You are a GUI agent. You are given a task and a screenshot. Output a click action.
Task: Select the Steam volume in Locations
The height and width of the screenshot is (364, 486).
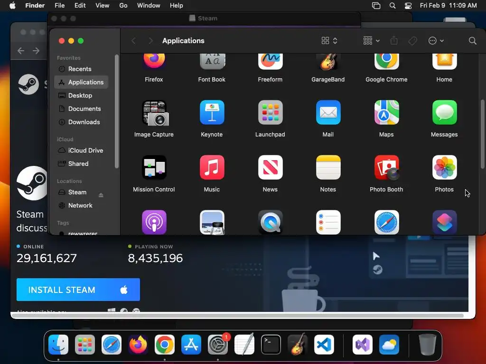click(x=77, y=192)
